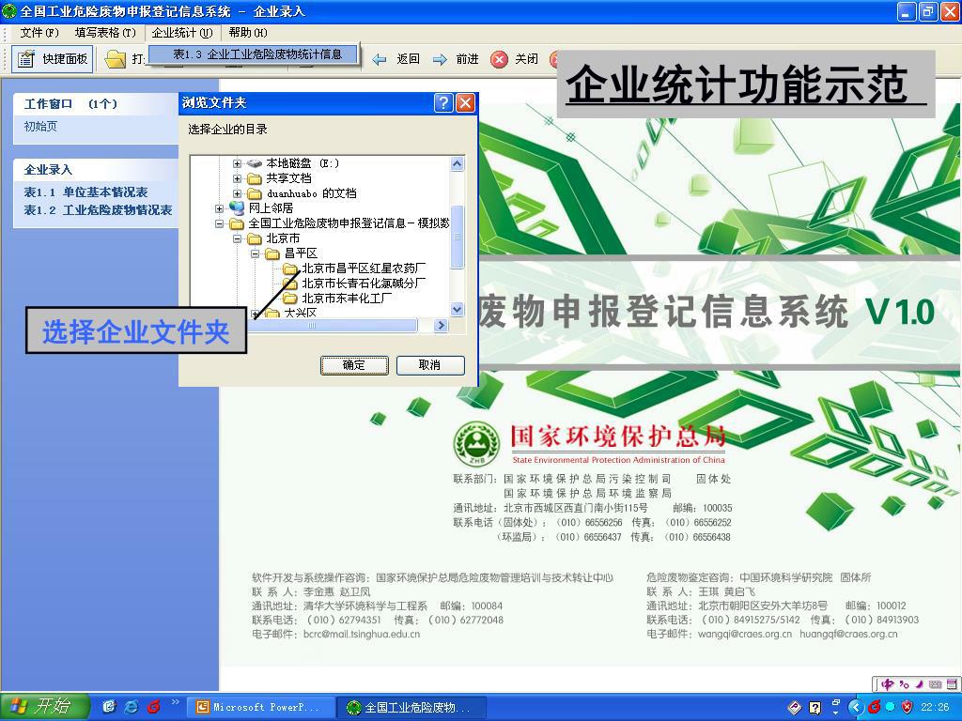Open 表1.2 工业危险废物情况表 link
The image size is (962, 721).
pos(98,209)
